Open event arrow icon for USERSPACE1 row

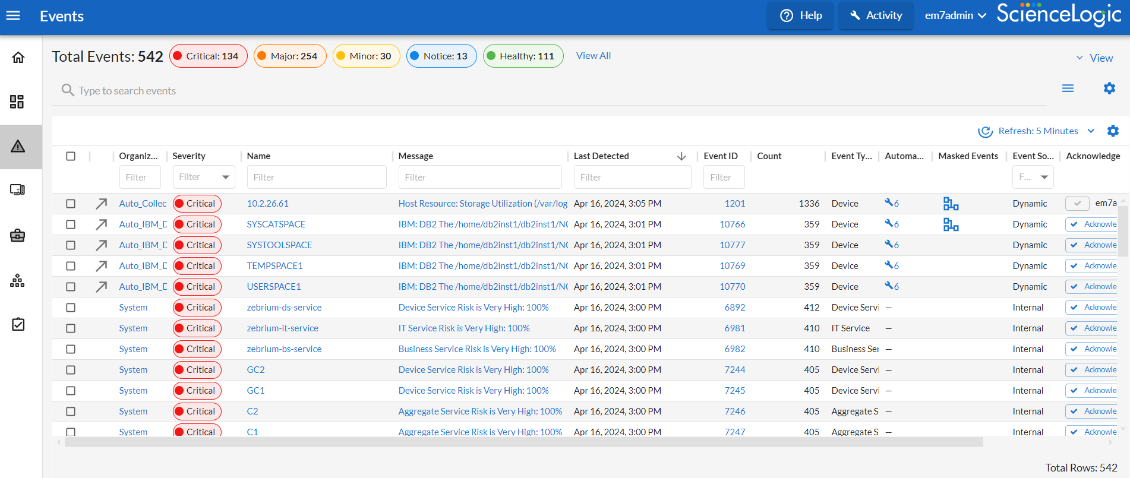pos(102,287)
